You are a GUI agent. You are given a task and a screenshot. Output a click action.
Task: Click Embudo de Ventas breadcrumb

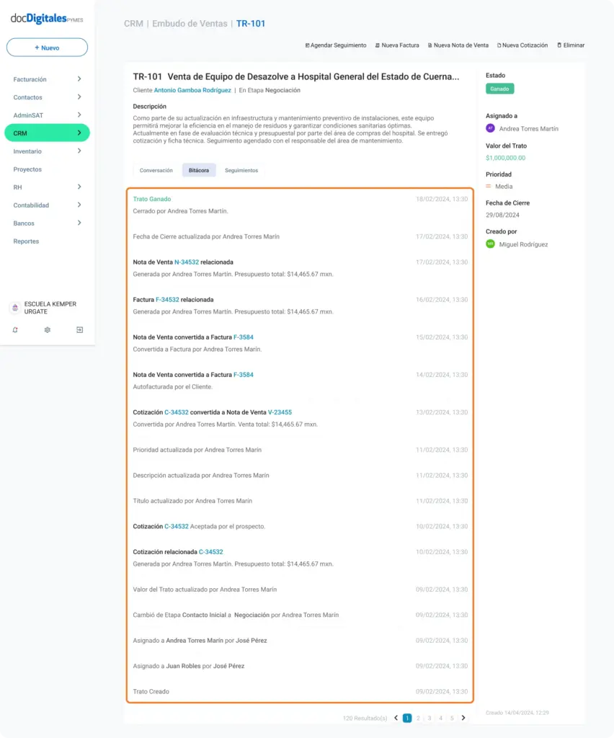coord(190,24)
